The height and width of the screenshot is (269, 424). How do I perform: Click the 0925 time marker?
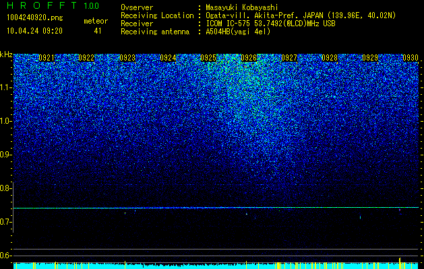[208, 58]
